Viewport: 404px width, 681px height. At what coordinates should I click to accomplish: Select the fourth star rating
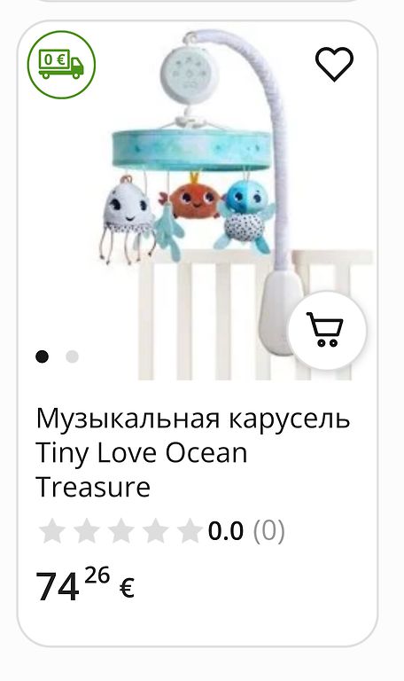[x=155, y=531]
